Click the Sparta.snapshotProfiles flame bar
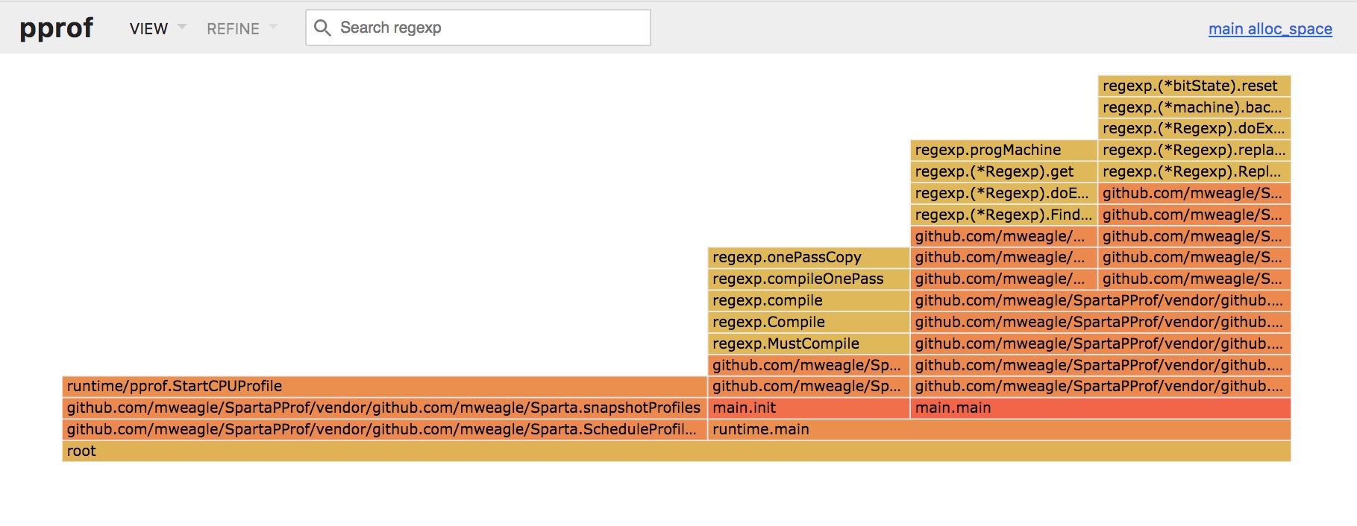The width and height of the screenshot is (1357, 526). coord(384,408)
